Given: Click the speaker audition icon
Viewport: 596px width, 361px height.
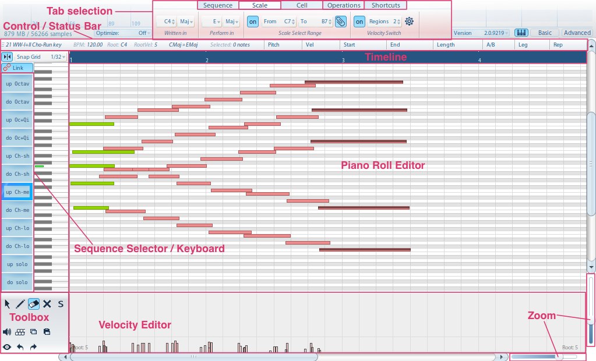Looking at the screenshot, I should coord(7,332).
